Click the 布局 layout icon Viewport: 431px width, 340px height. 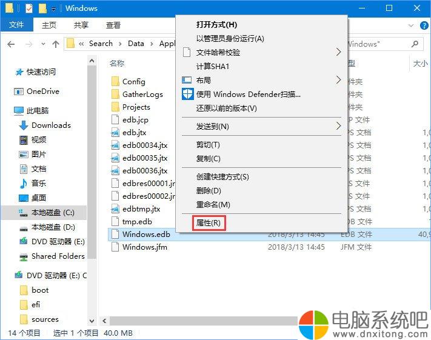click(x=187, y=80)
